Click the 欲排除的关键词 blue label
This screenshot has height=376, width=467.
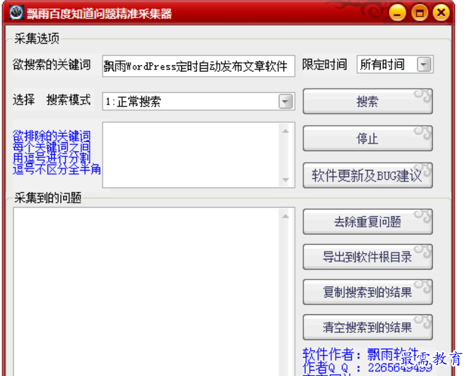pyautogui.click(x=51, y=136)
